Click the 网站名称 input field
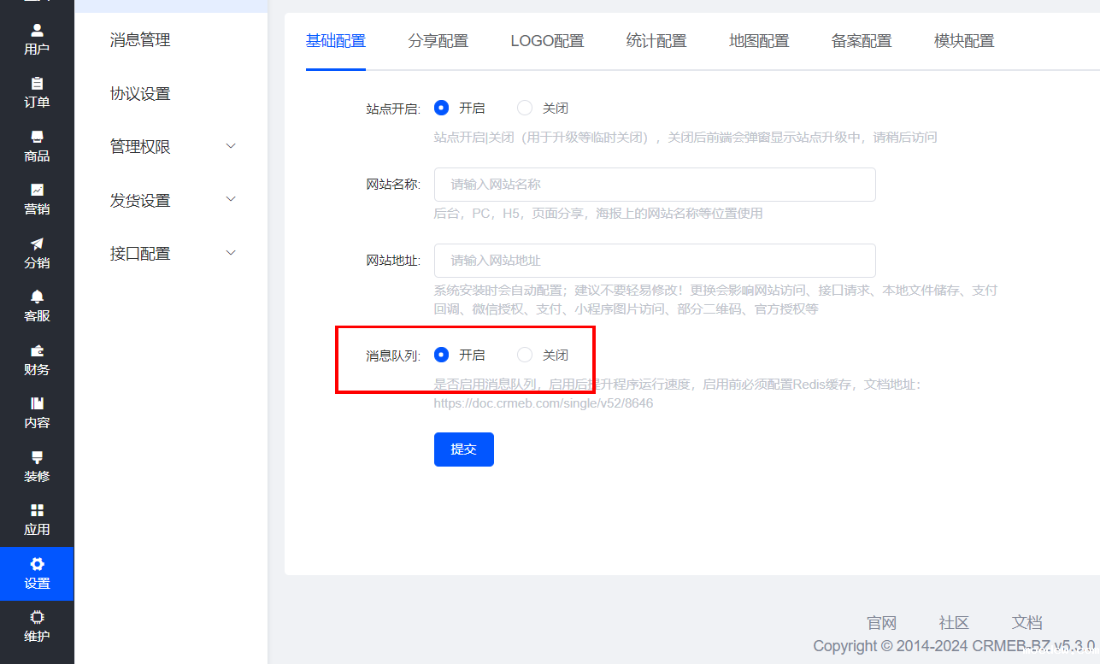This screenshot has height=664, width=1100. click(654, 185)
